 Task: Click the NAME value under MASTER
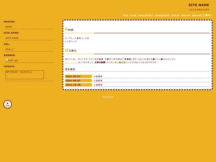tap(9, 27)
